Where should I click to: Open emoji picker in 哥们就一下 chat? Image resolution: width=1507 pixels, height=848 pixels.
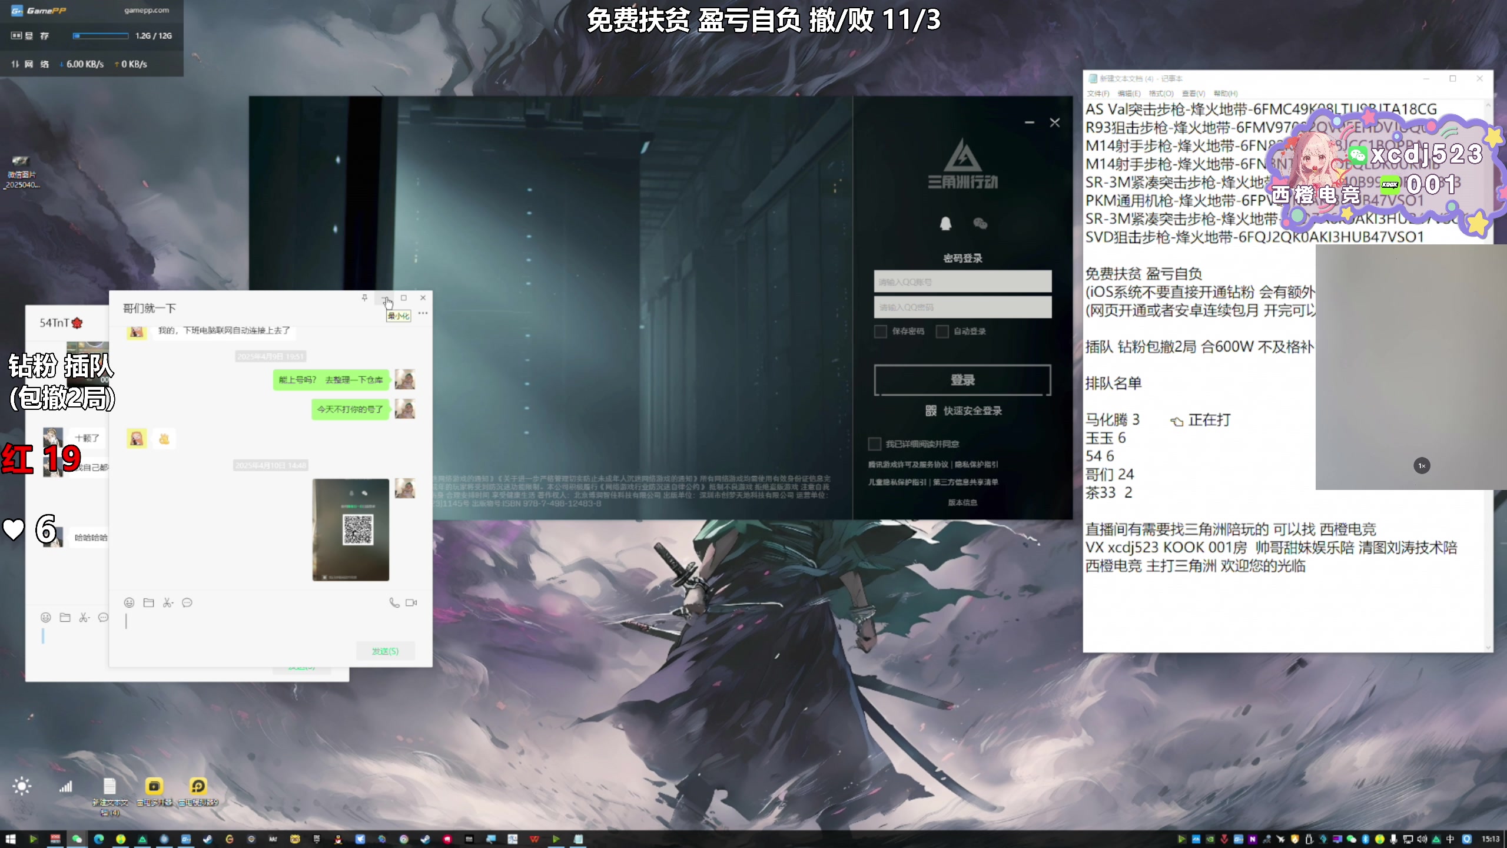tap(129, 602)
